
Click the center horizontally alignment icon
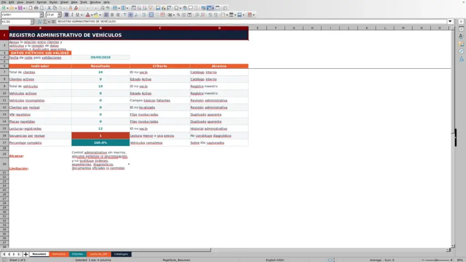pos(112,15)
